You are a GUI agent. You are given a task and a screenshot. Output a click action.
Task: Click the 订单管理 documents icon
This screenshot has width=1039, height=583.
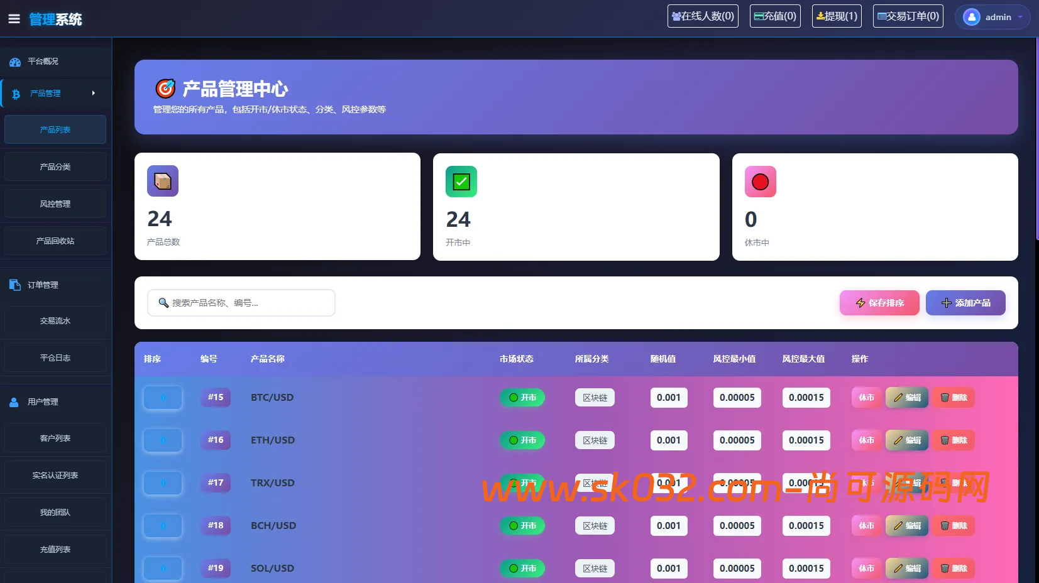15,285
